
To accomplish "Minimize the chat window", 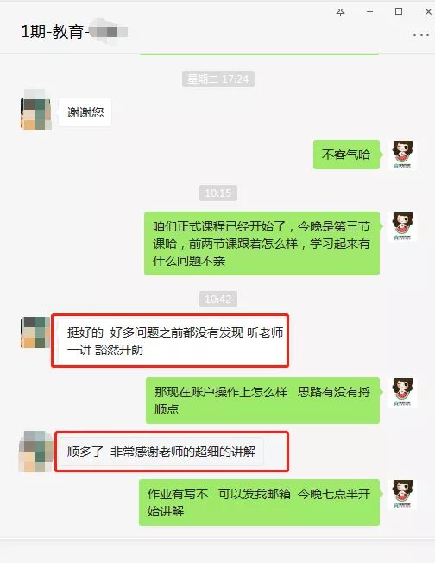I will [369, 12].
